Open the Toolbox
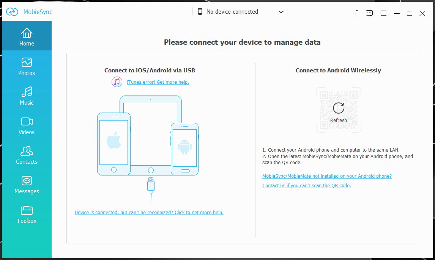 coord(27,214)
